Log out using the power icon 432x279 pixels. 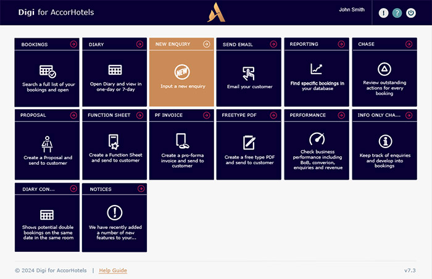tap(411, 13)
